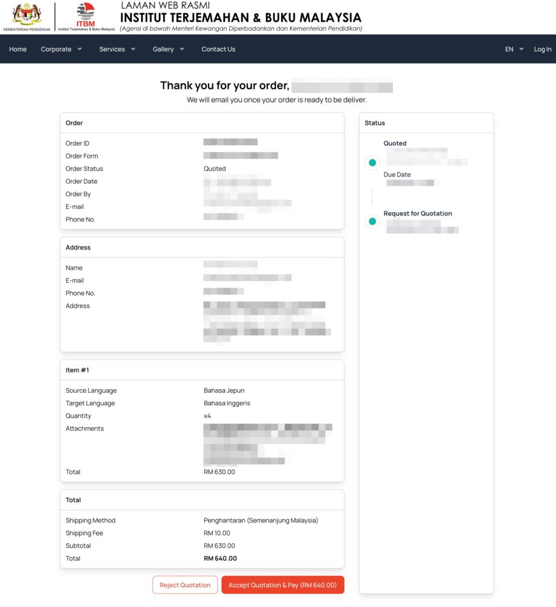Click the chevron arrow beside Gallery
This screenshot has width=556, height=607.
[182, 49]
